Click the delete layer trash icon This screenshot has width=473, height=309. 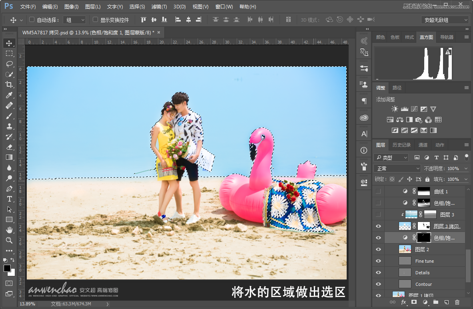click(457, 302)
